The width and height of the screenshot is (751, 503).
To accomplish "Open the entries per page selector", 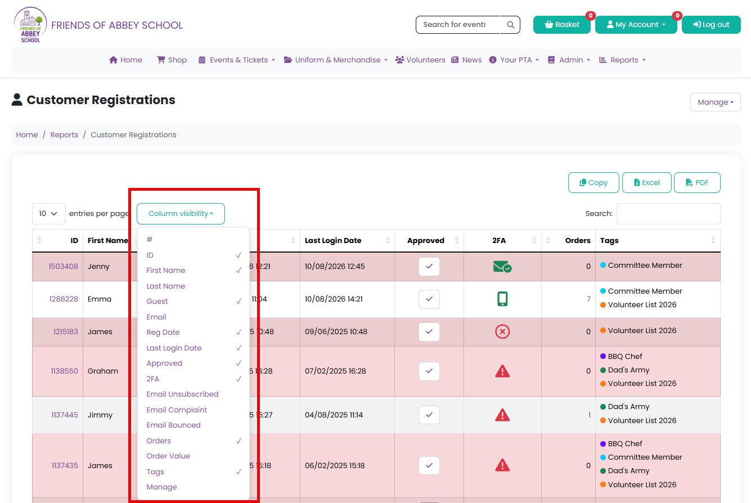I will (x=49, y=214).
